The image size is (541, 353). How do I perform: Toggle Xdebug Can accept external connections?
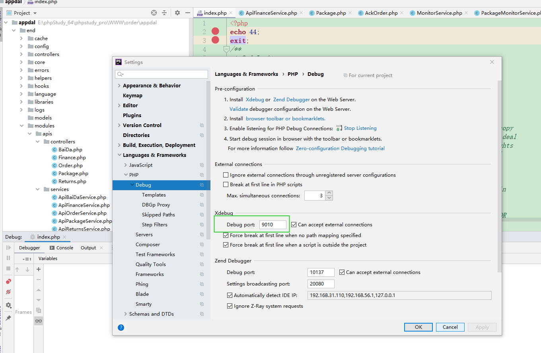tap(294, 225)
